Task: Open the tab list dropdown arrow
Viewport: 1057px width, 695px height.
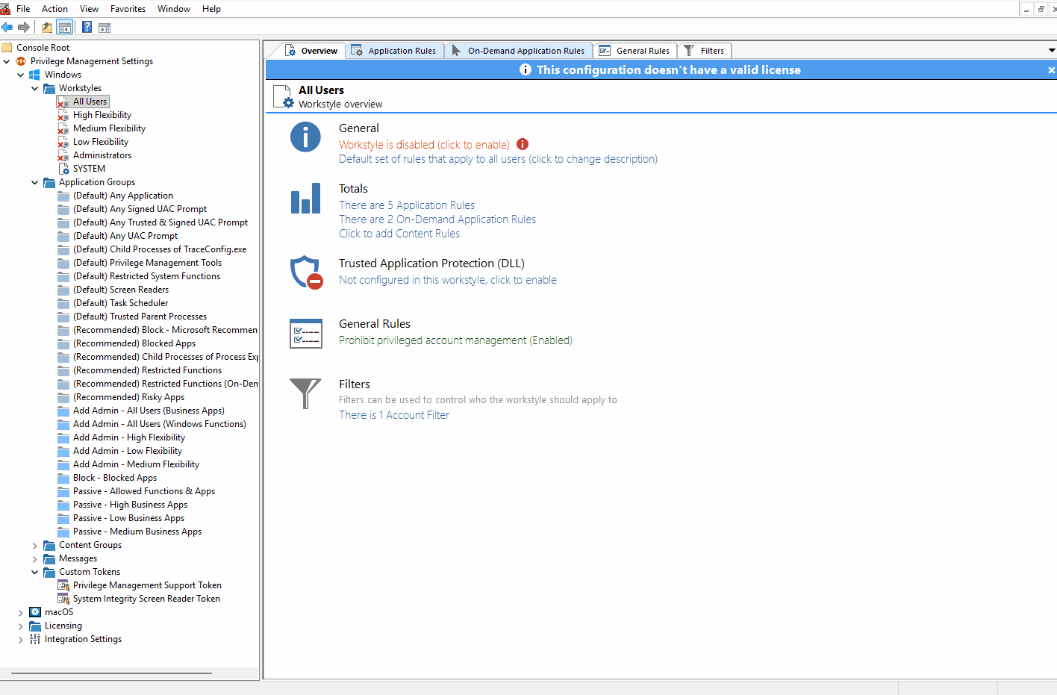Action: (x=1052, y=51)
